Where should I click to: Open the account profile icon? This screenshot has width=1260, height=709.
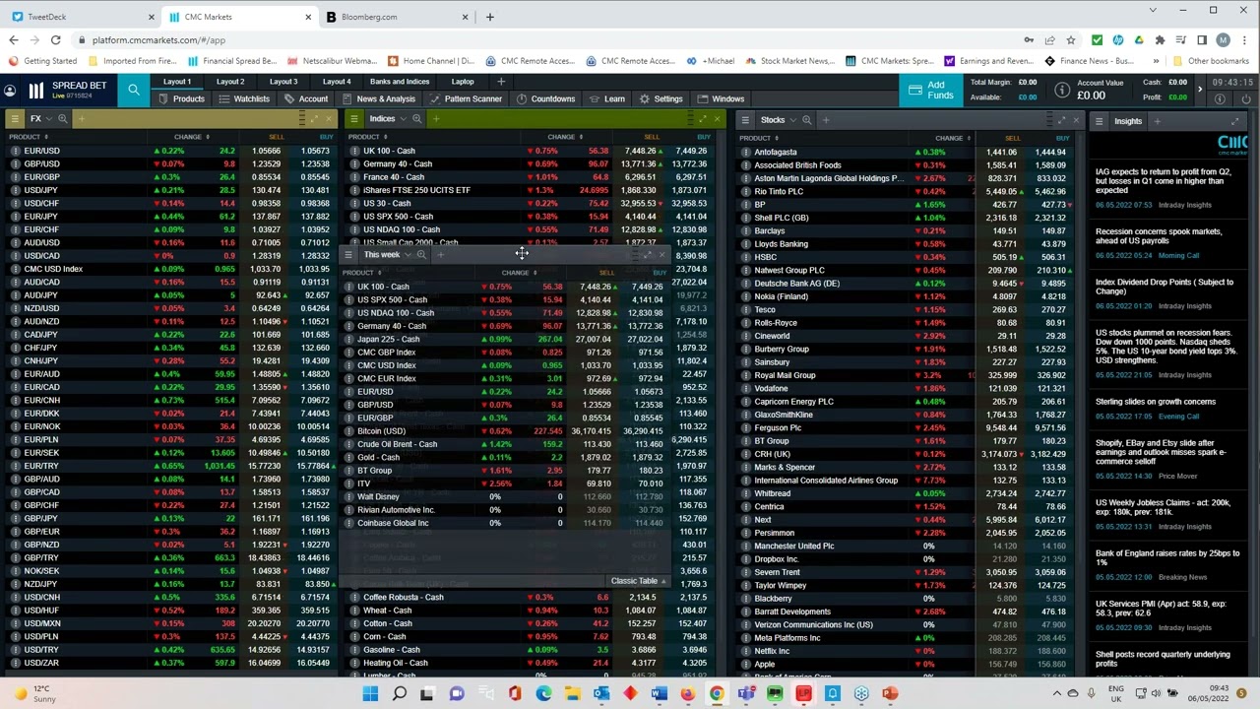pyautogui.click(x=10, y=91)
